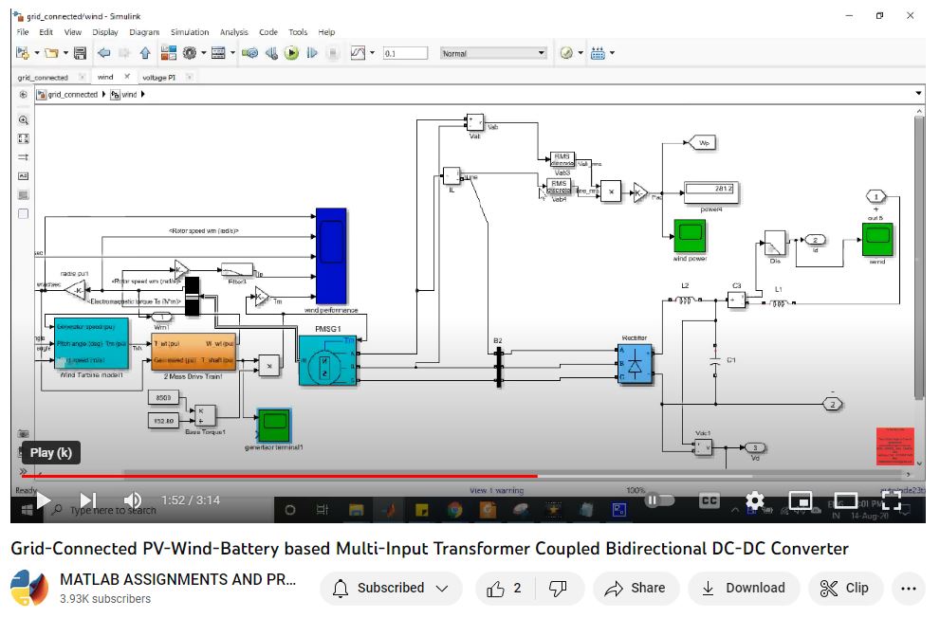Click the Save model icon

coord(80,53)
